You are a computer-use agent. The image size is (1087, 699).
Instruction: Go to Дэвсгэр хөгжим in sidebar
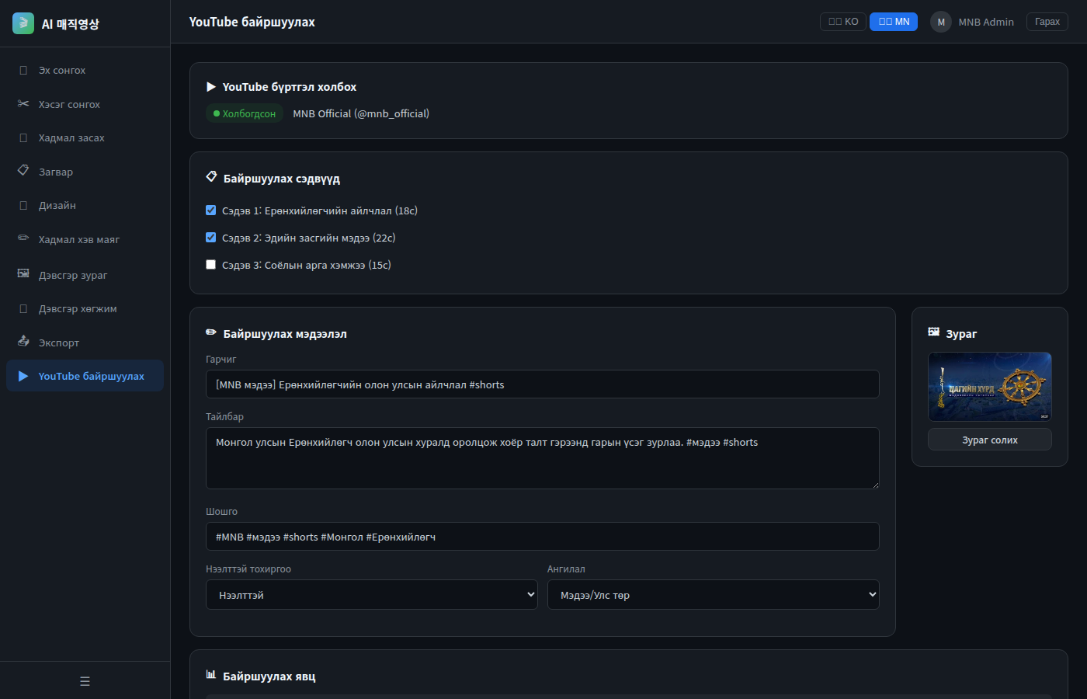point(85,309)
